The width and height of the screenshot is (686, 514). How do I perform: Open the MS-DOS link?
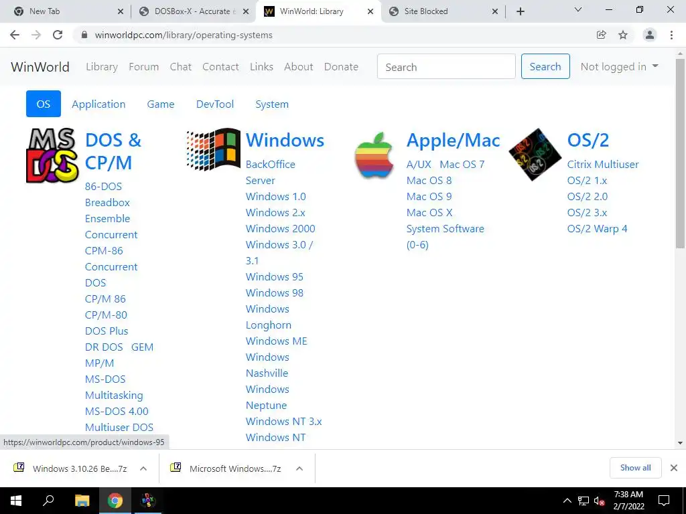[105, 379]
